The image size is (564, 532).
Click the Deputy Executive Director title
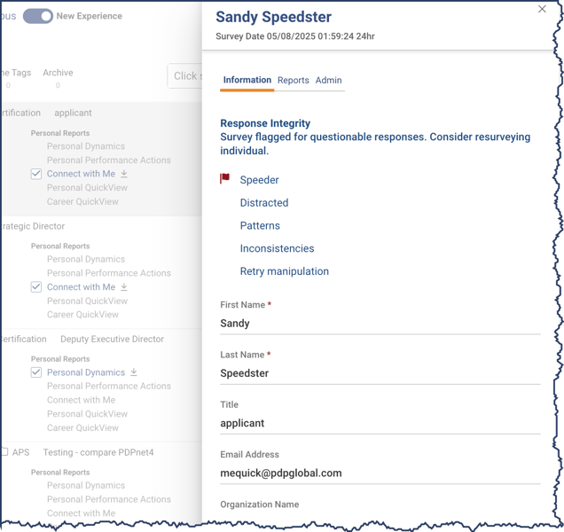click(113, 340)
